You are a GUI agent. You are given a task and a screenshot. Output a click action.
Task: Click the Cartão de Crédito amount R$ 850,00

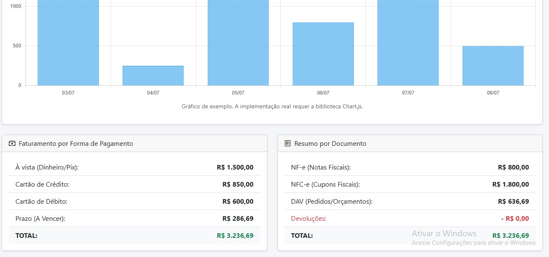[x=238, y=185]
